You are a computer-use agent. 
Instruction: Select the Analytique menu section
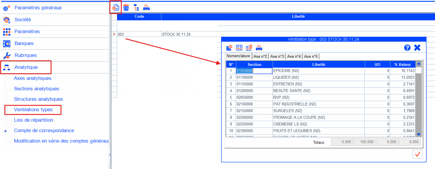tap(26, 67)
